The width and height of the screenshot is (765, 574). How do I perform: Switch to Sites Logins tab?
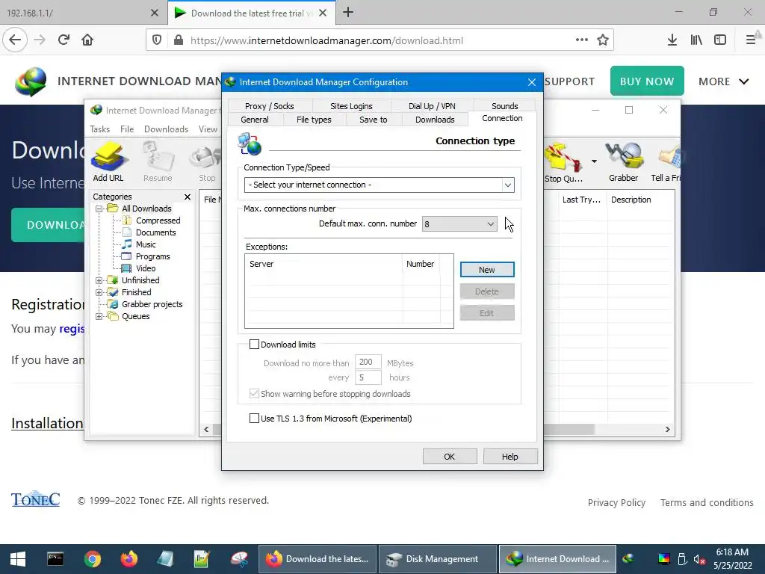point(351,106)
